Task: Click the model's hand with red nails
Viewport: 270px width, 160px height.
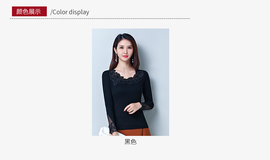Action: [132, 108]
